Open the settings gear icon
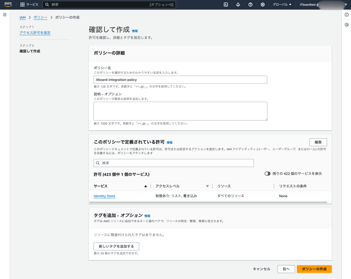The image size is (351, 279). [x=263, y=4]
